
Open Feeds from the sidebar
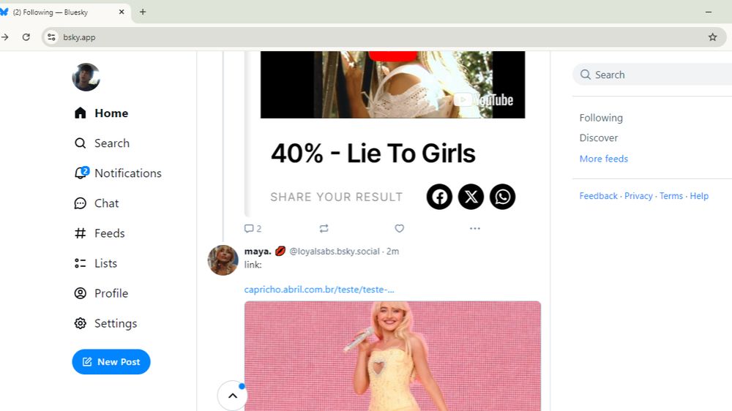coord(100,233)
